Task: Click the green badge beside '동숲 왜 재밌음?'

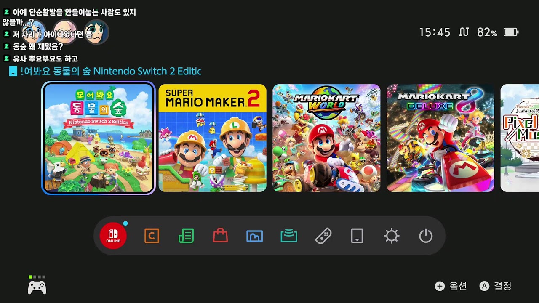Action: (6, 46)
